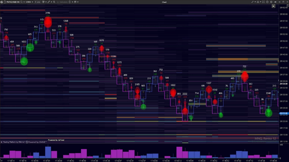The image size is (289, 162).
Task: Click the 17:45:04 time axis label
Action: 190,161
